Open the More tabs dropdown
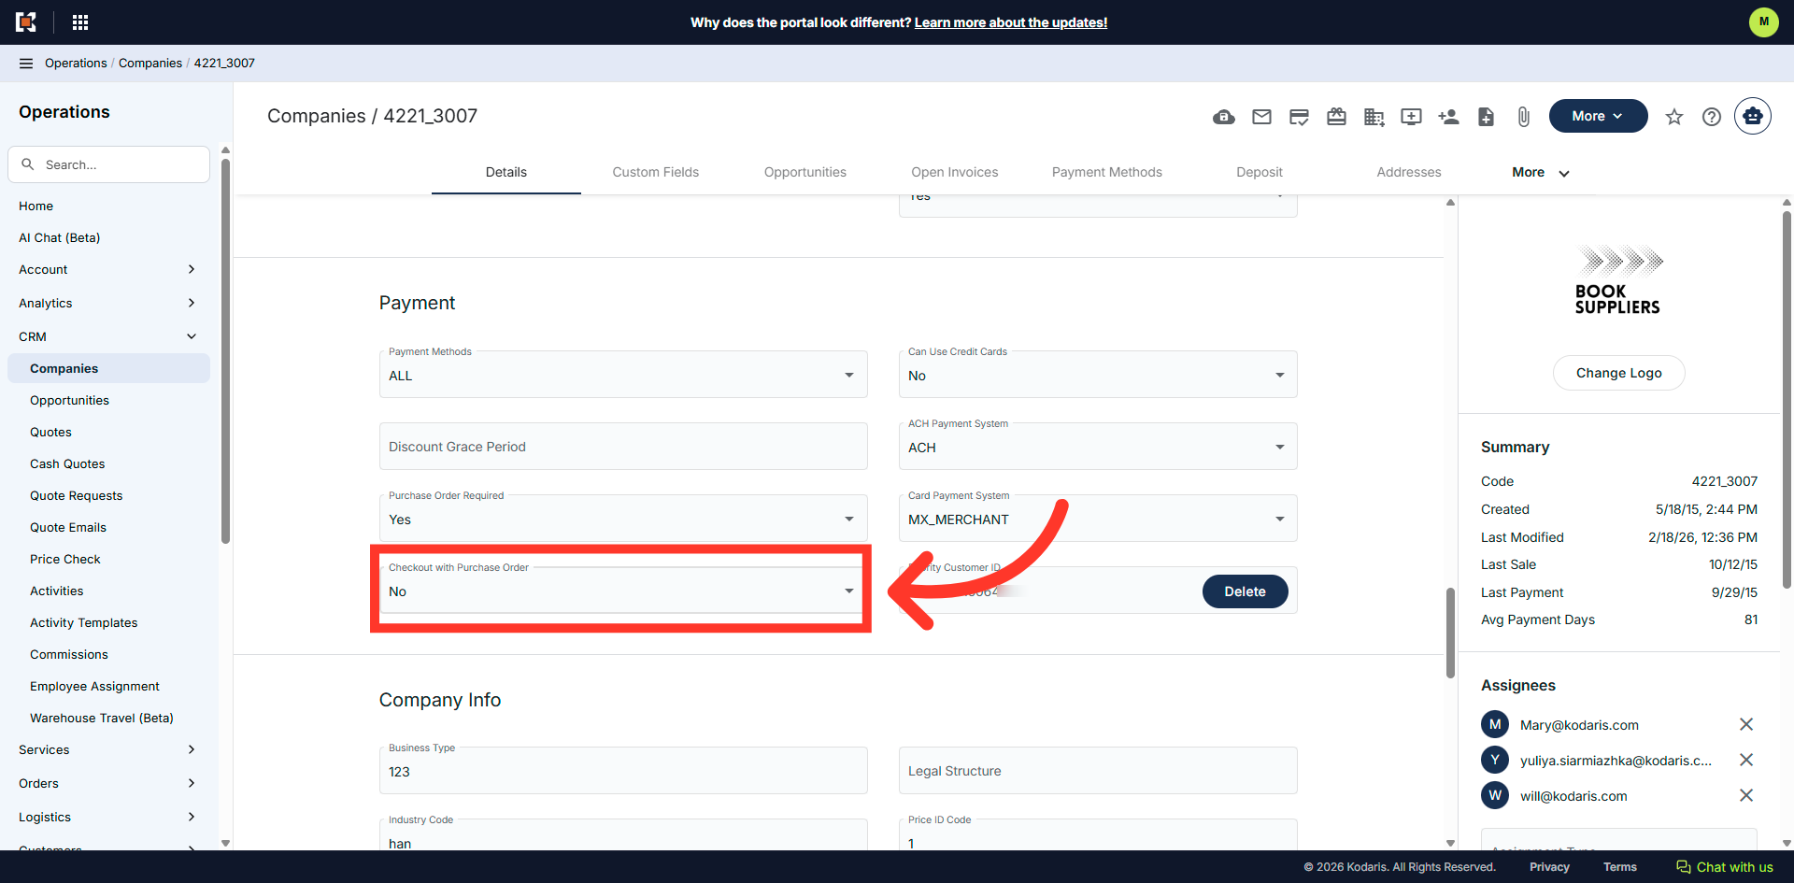The width and height of the screenshot is (1794, 883). [1541, 172]
